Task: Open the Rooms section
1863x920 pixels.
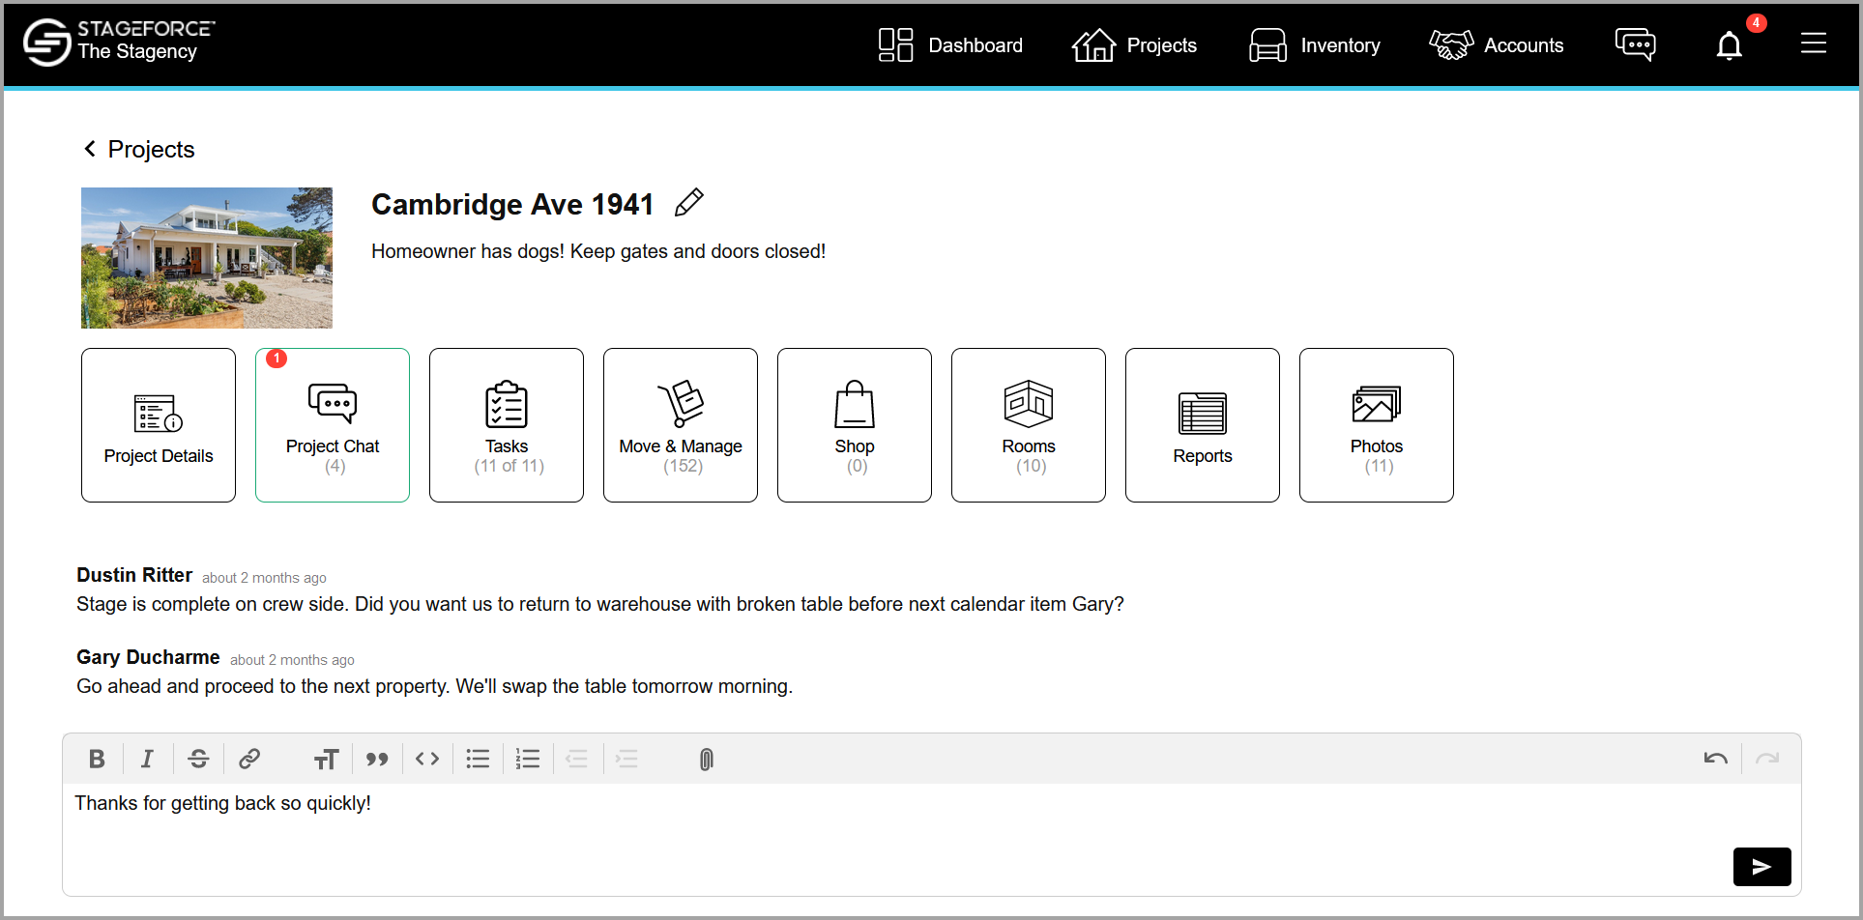Action: click(1028, 425)
